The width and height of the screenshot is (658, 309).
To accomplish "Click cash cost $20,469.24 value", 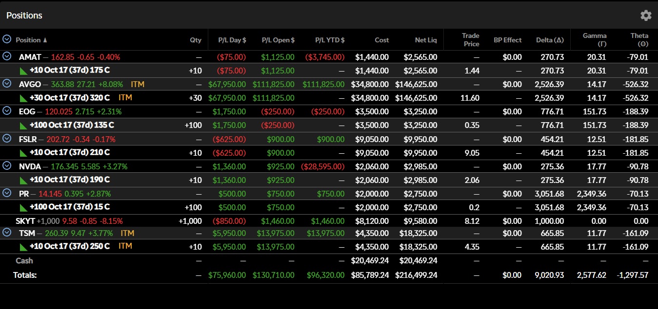I will point(370,261).
